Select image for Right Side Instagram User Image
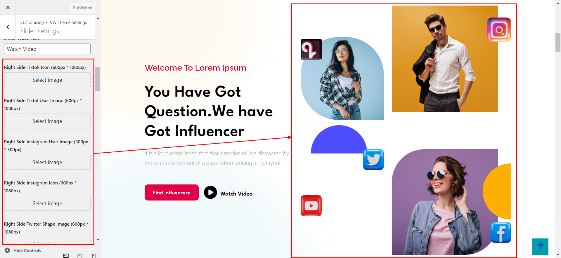This screenshot has height=258, width=561. [47, 162]
